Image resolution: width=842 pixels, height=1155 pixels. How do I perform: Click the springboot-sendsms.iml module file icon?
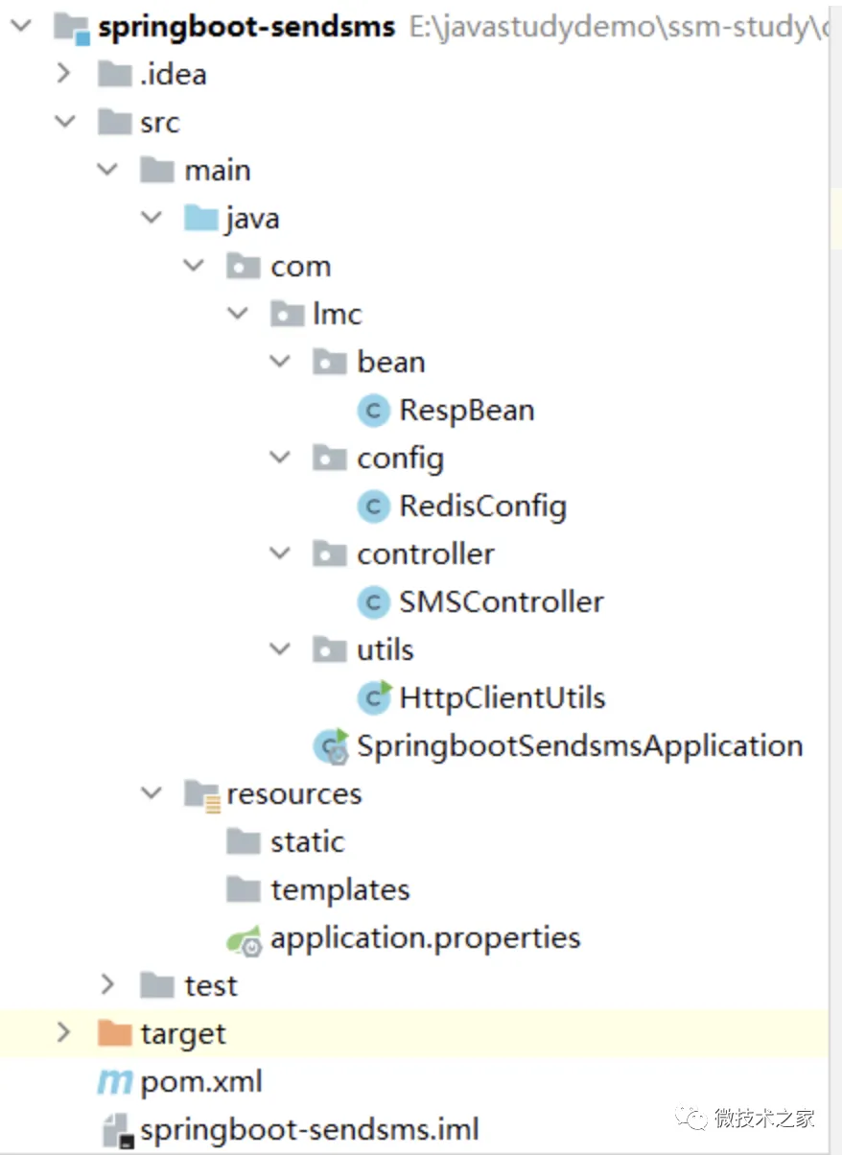pos(115,1131)
